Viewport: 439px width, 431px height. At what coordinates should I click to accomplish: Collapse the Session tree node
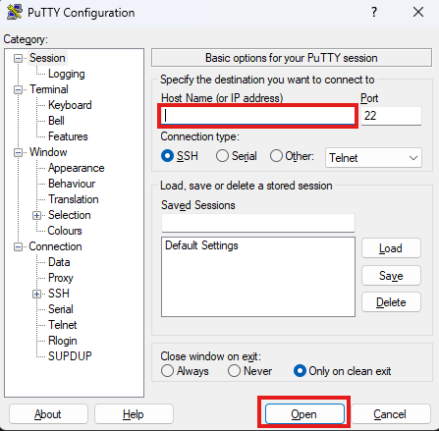(x=18, y=58)
